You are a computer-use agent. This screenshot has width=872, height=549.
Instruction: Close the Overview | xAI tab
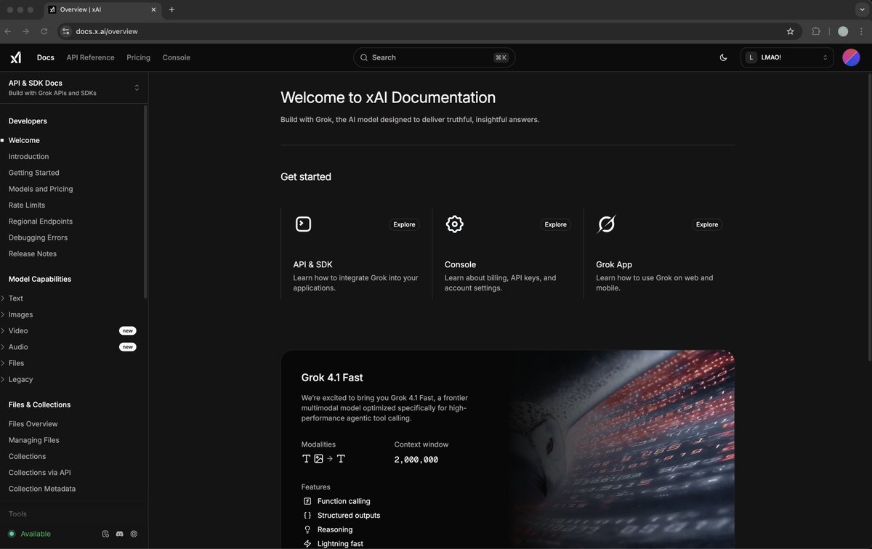point(154,9)
